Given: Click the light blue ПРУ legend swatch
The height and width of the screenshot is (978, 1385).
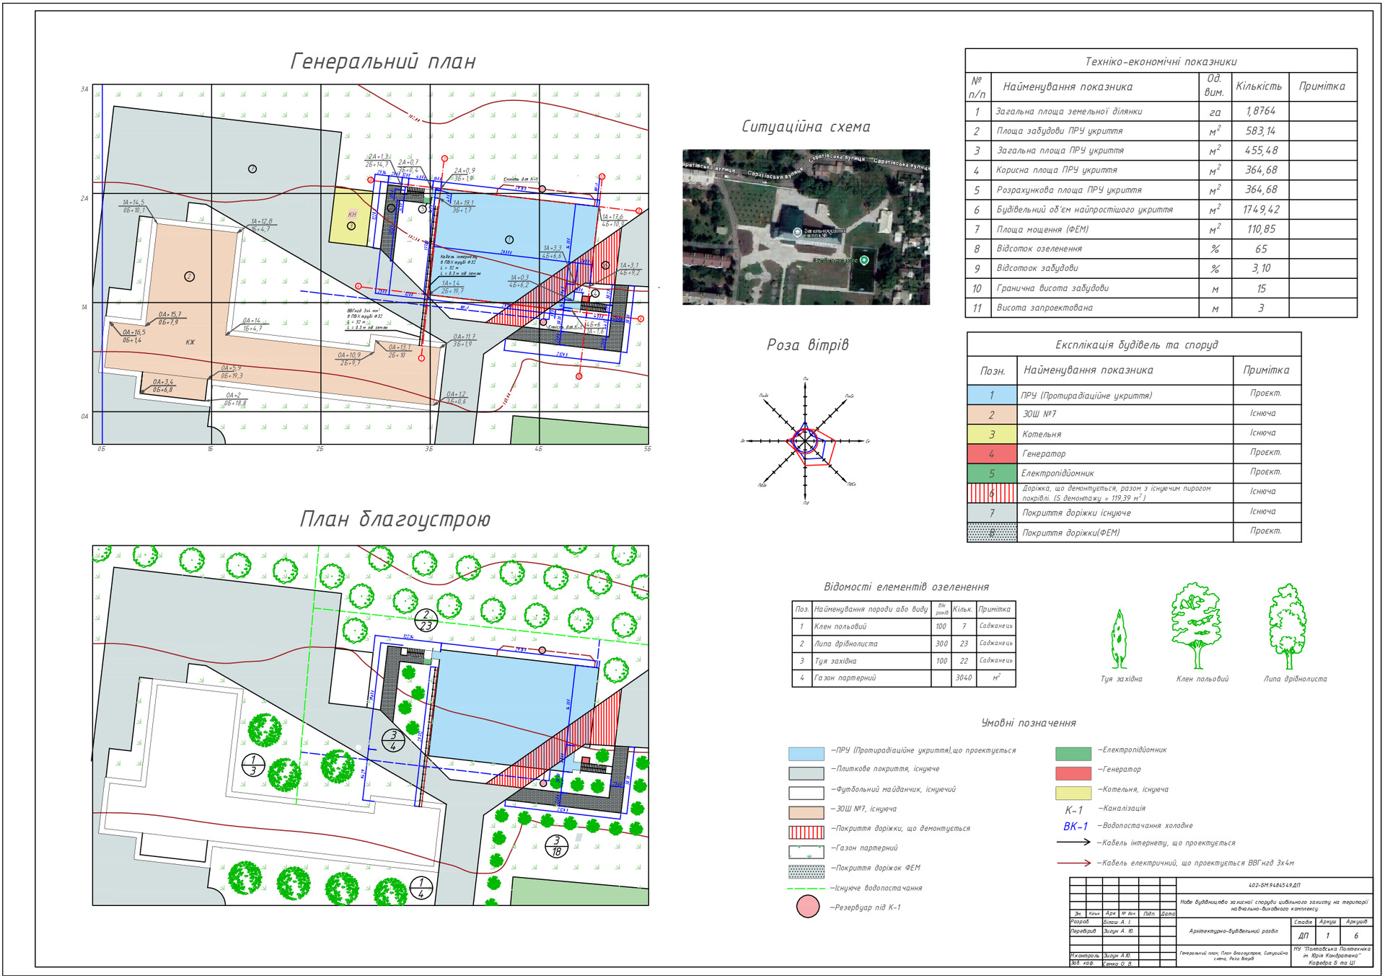Looking at the screenshot, I should coord(806,753).
